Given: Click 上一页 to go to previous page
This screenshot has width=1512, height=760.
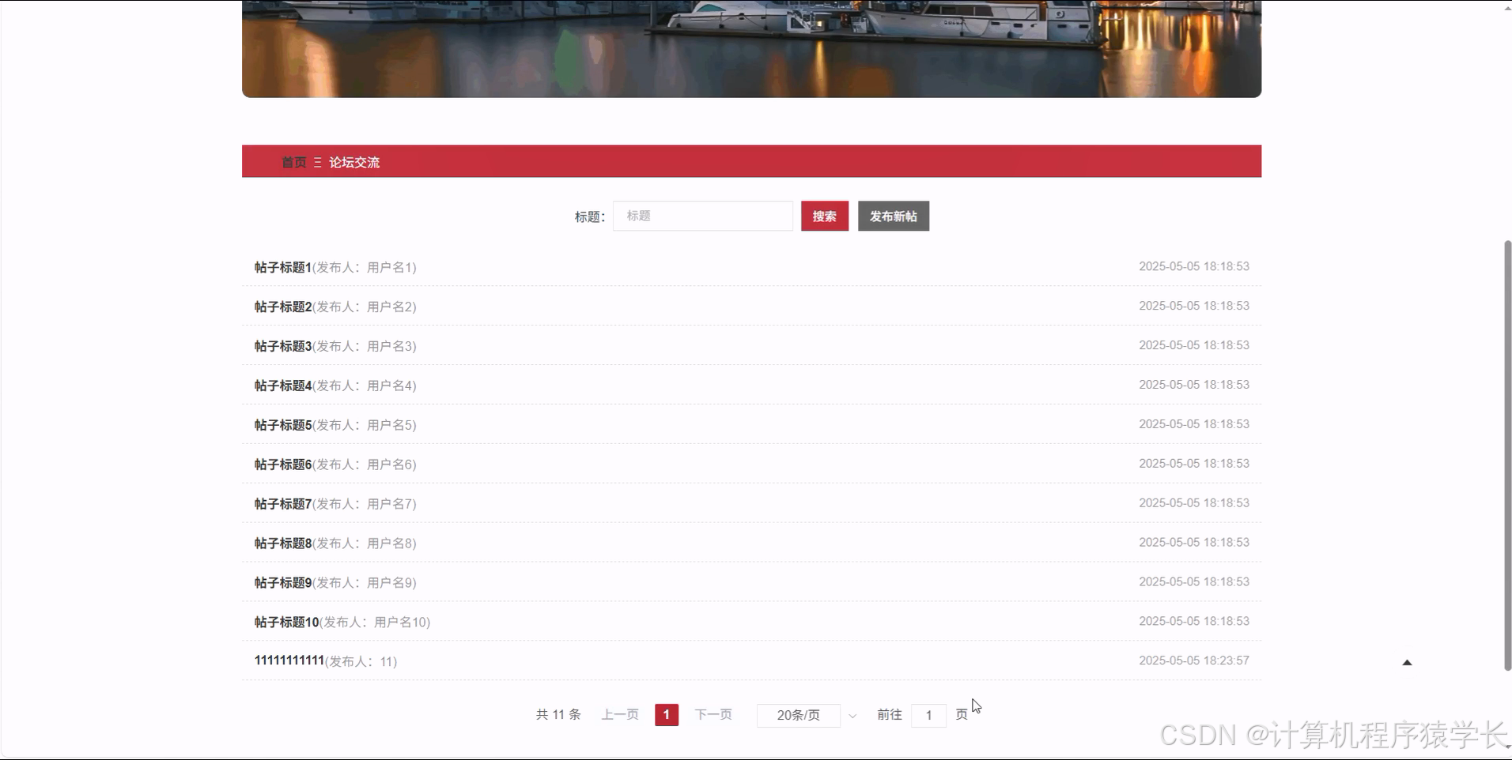Looking at the screenshot, I should point(619,714).
